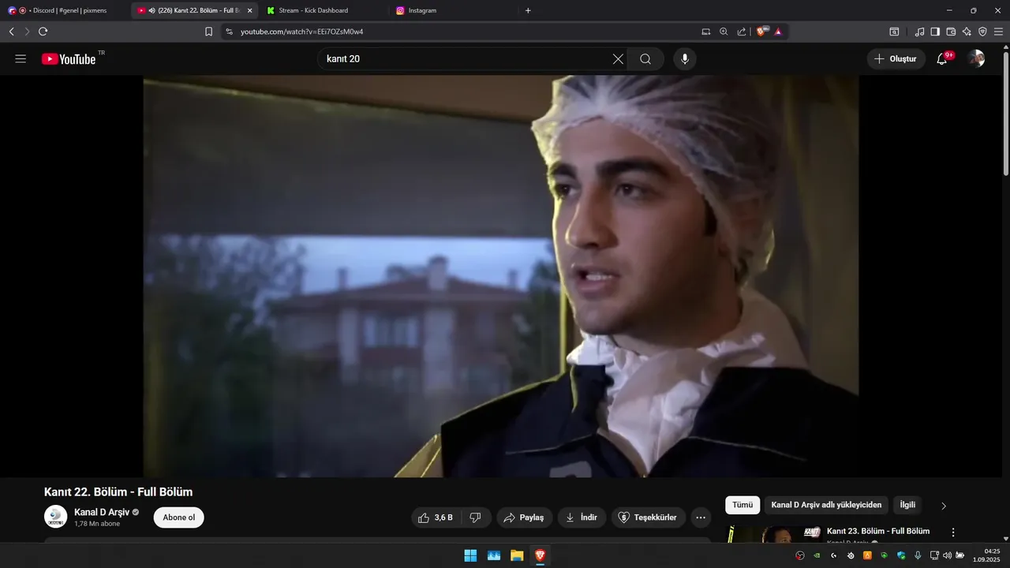Go forward in browser history
Image resolution: width=1010 pixels, height=568 pixels.
(27, 32)
